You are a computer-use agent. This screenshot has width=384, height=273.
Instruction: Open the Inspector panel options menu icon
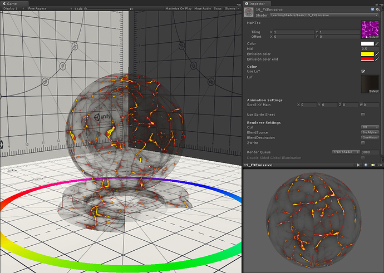[x=381, y=4]
